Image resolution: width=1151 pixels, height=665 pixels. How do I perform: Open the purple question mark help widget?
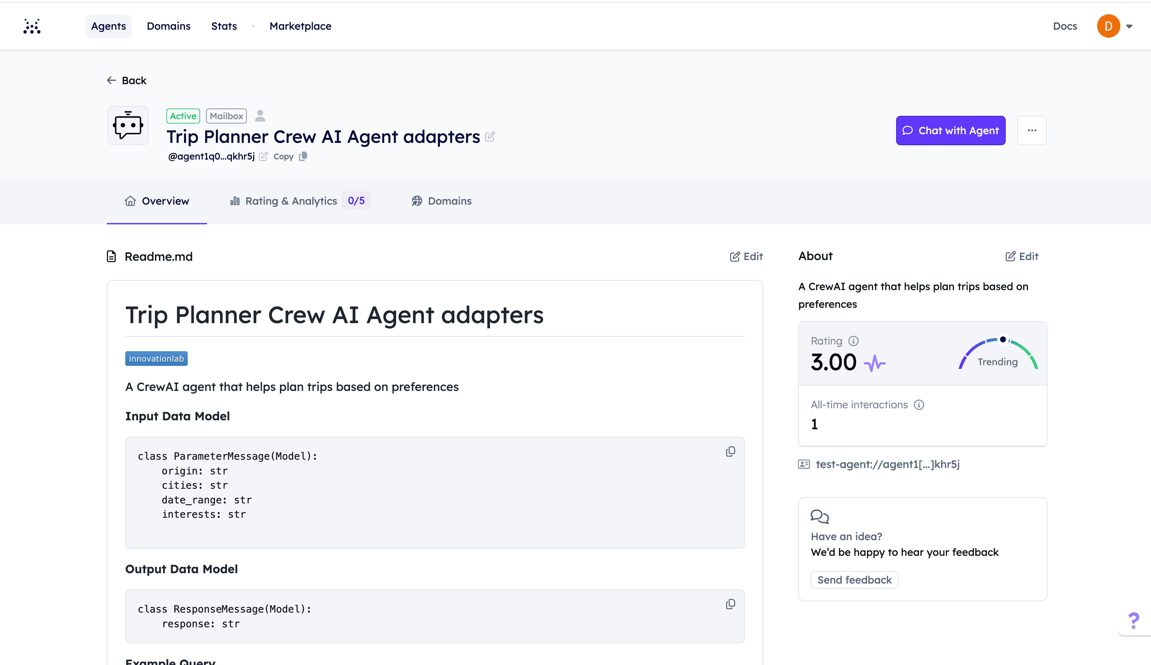point(1134,620)
